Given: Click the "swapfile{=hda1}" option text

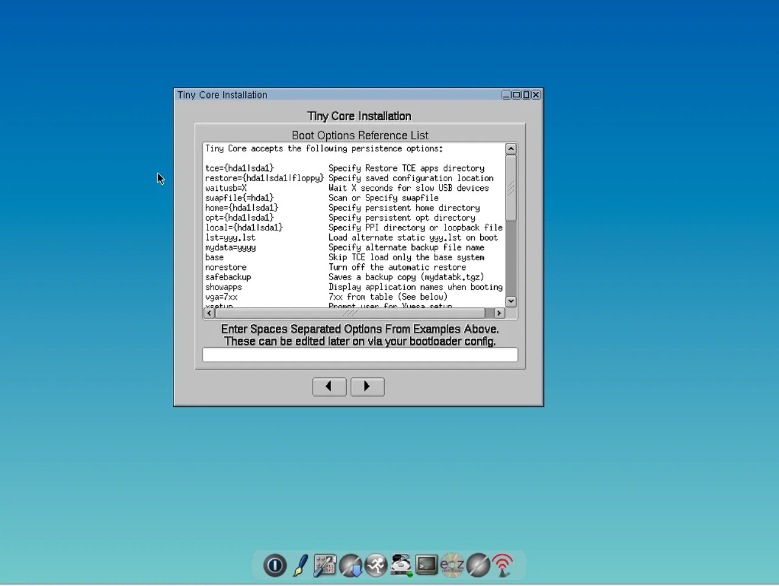Looking at the screenshot, I should pos(240,198).
